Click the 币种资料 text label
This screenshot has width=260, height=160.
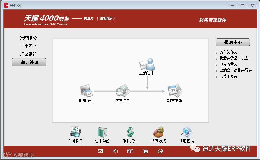click(130, 141)
